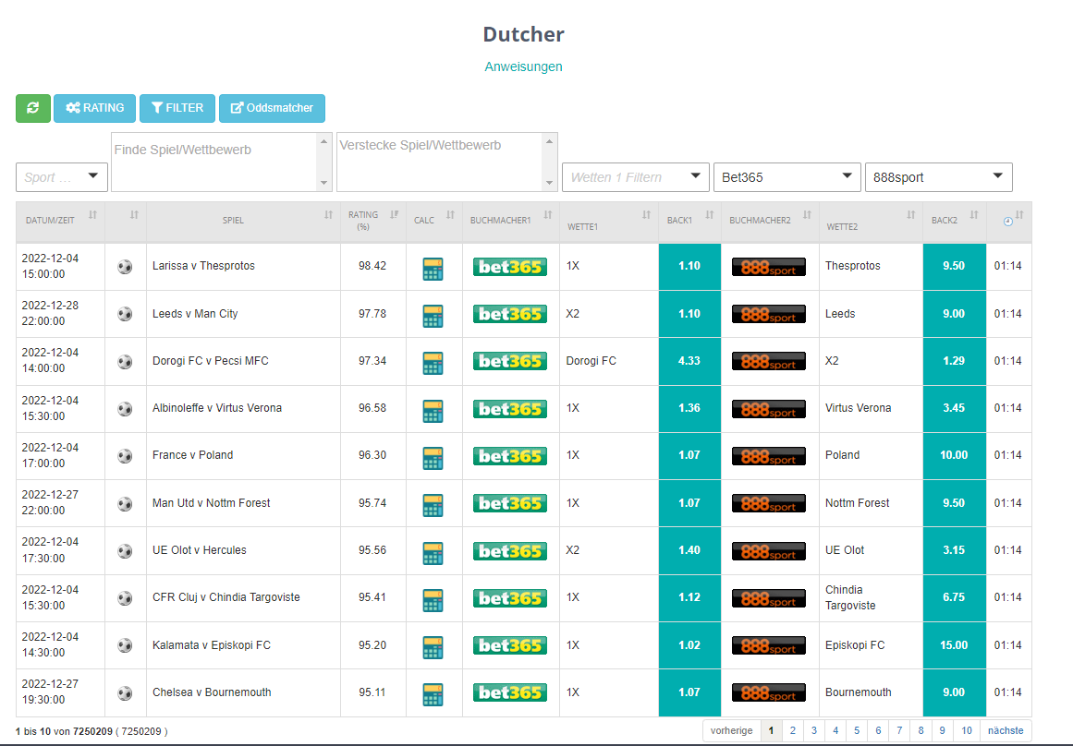Click rating value 95.20
The image size is (1073, 746).
pyautogui.click(x=372, y=645)
